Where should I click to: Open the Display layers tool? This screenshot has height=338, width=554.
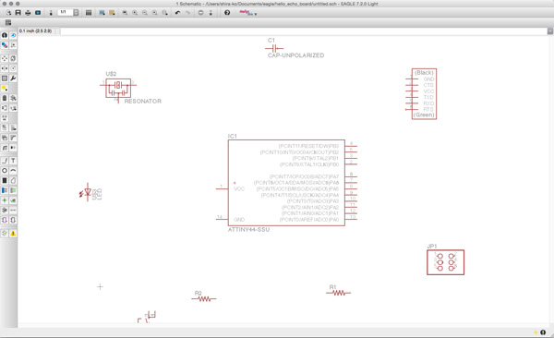5,45
